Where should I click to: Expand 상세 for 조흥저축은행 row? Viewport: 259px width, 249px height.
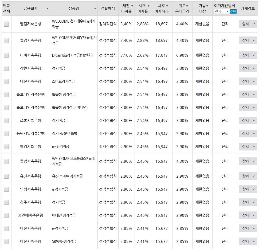[x=248, y=120]
